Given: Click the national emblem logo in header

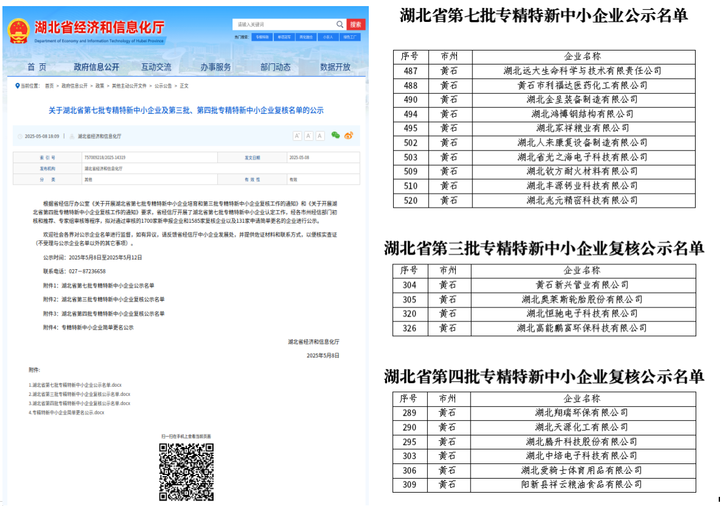Looking at the screenshot, I should coord(18,30).
